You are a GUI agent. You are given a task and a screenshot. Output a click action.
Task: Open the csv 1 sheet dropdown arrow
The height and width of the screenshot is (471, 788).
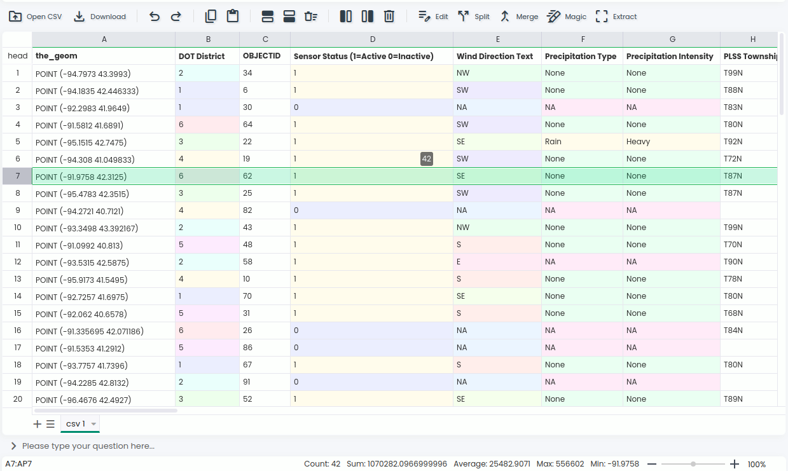point(93,424)
